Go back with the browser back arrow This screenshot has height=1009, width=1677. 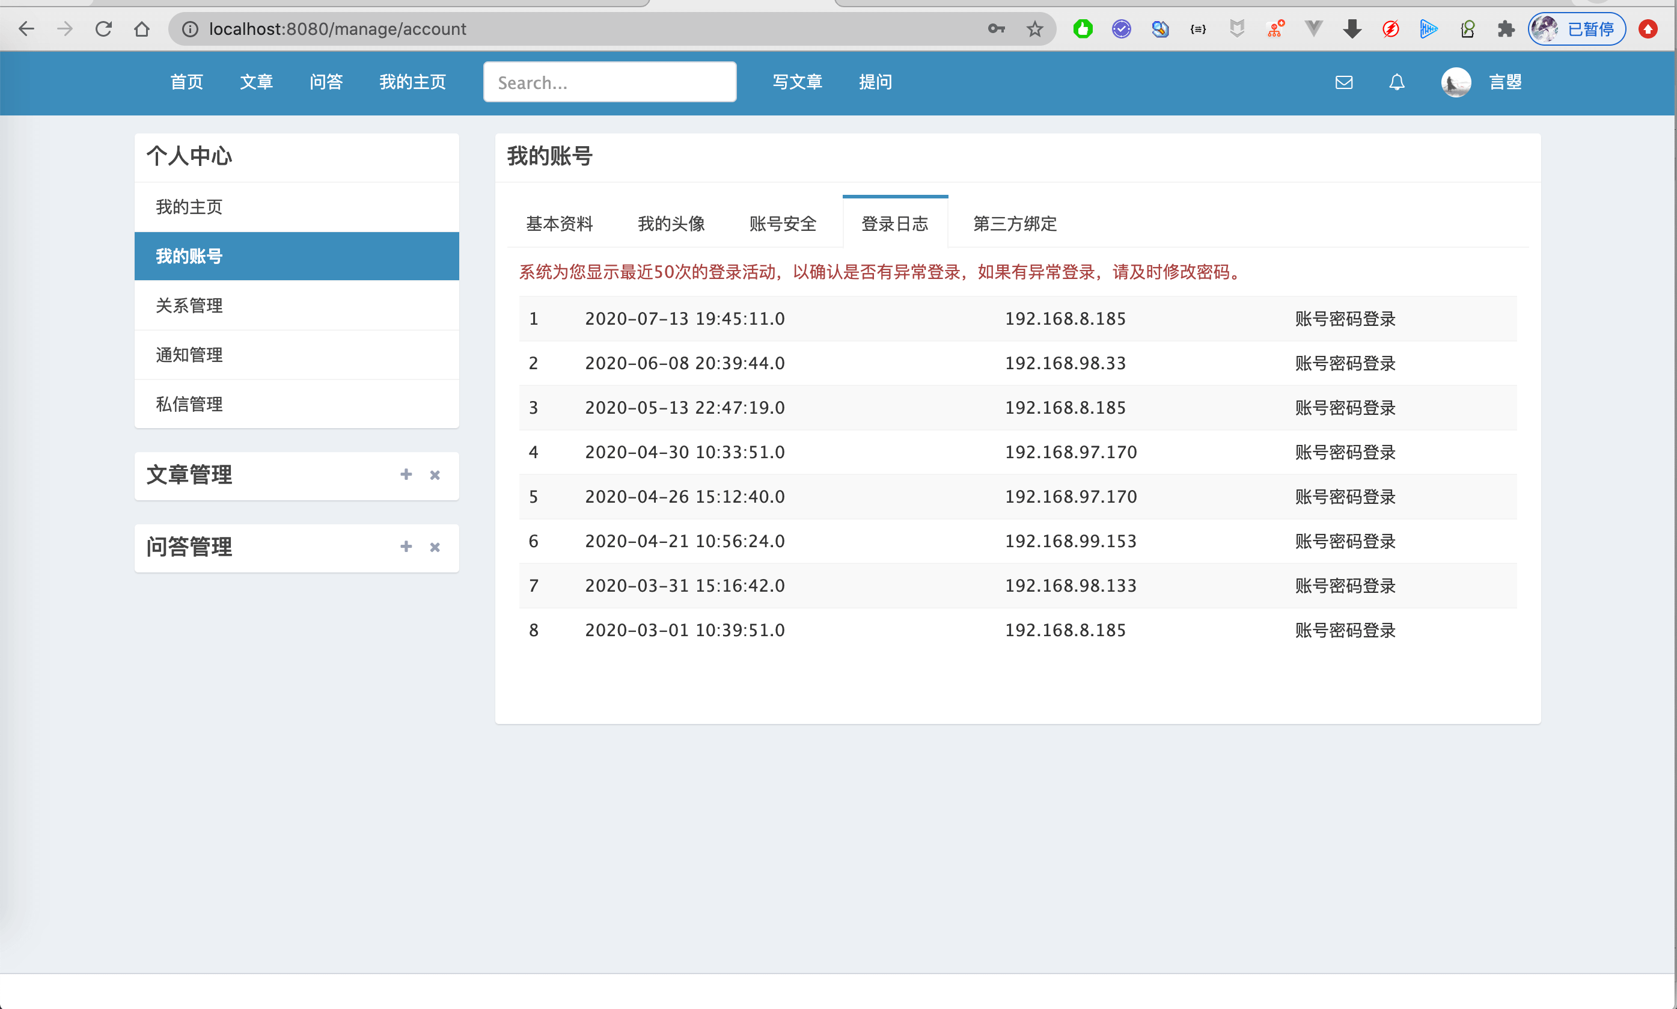[26, 28]
